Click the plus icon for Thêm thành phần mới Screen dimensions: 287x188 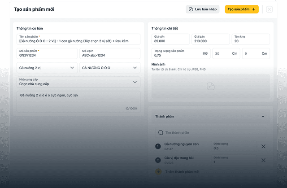tap(157, 172)
